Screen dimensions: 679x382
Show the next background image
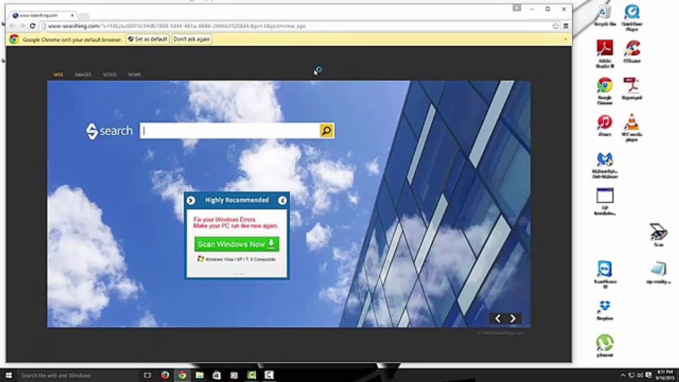click(x=513, y=318)
